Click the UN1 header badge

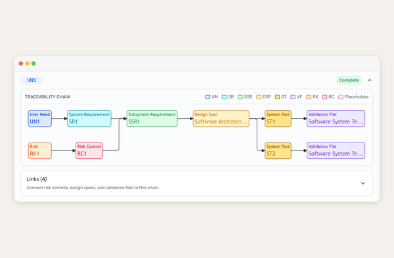pyautogui.click(x=32, y=80)
